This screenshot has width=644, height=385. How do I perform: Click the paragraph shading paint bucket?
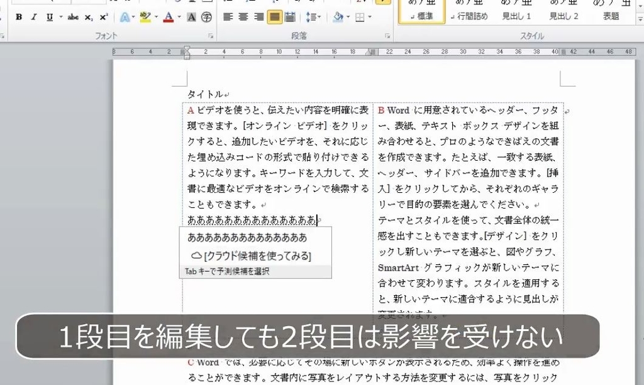click(338, 17)
